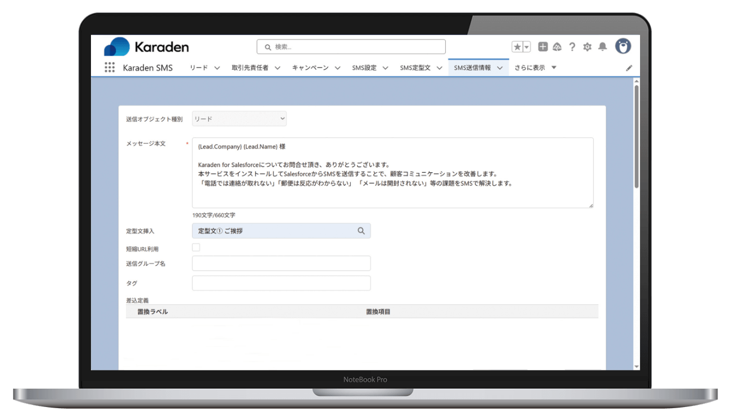Screen dimensions: 731x420
Task: Expand the キャンペーン tab chevron
Action: 337,68
